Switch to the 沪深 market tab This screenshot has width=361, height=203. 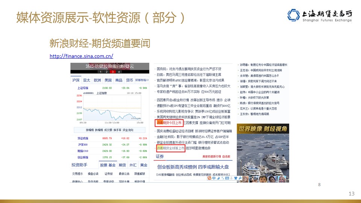[x=76, y=80]
